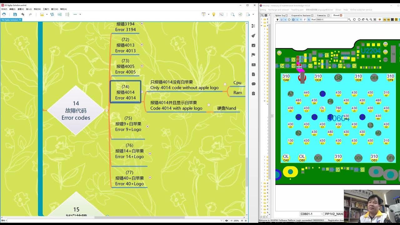
Task: Save the mind map with disk icon
Action: click(15, 14)
